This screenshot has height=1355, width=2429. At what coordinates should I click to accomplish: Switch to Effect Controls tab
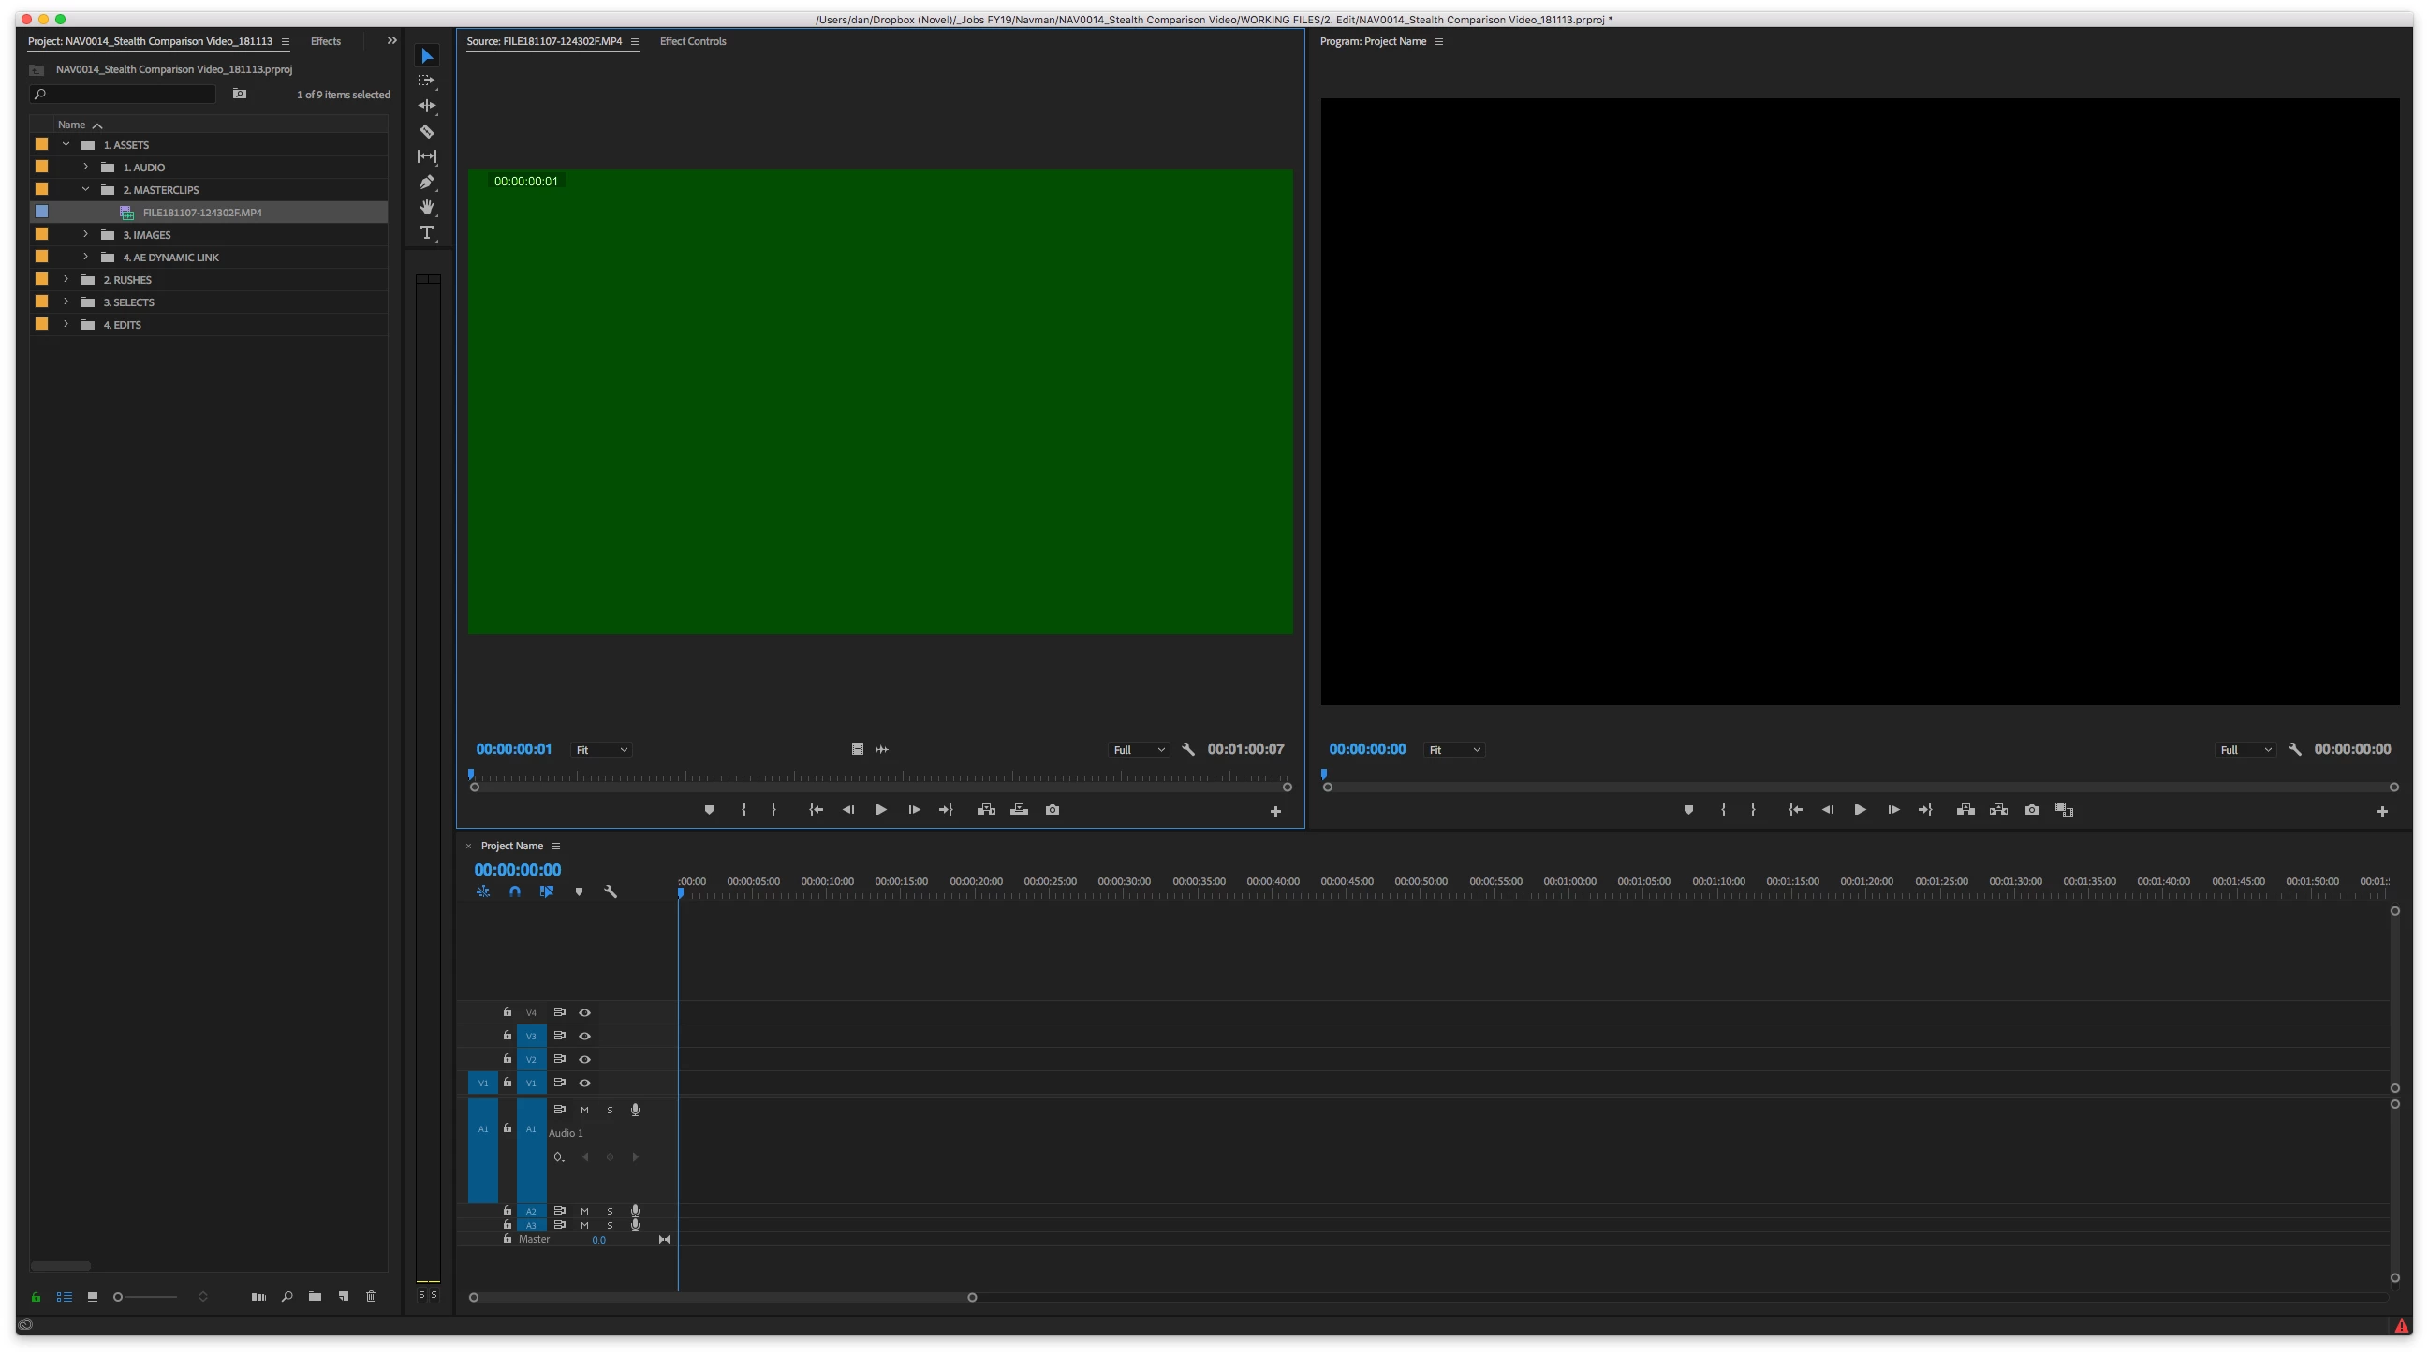(x=692, y=41)
